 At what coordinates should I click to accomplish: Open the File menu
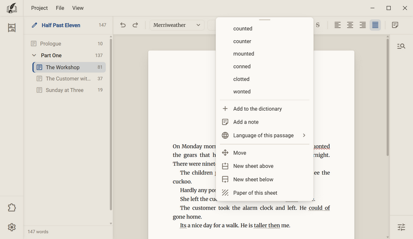pos(60,8)
